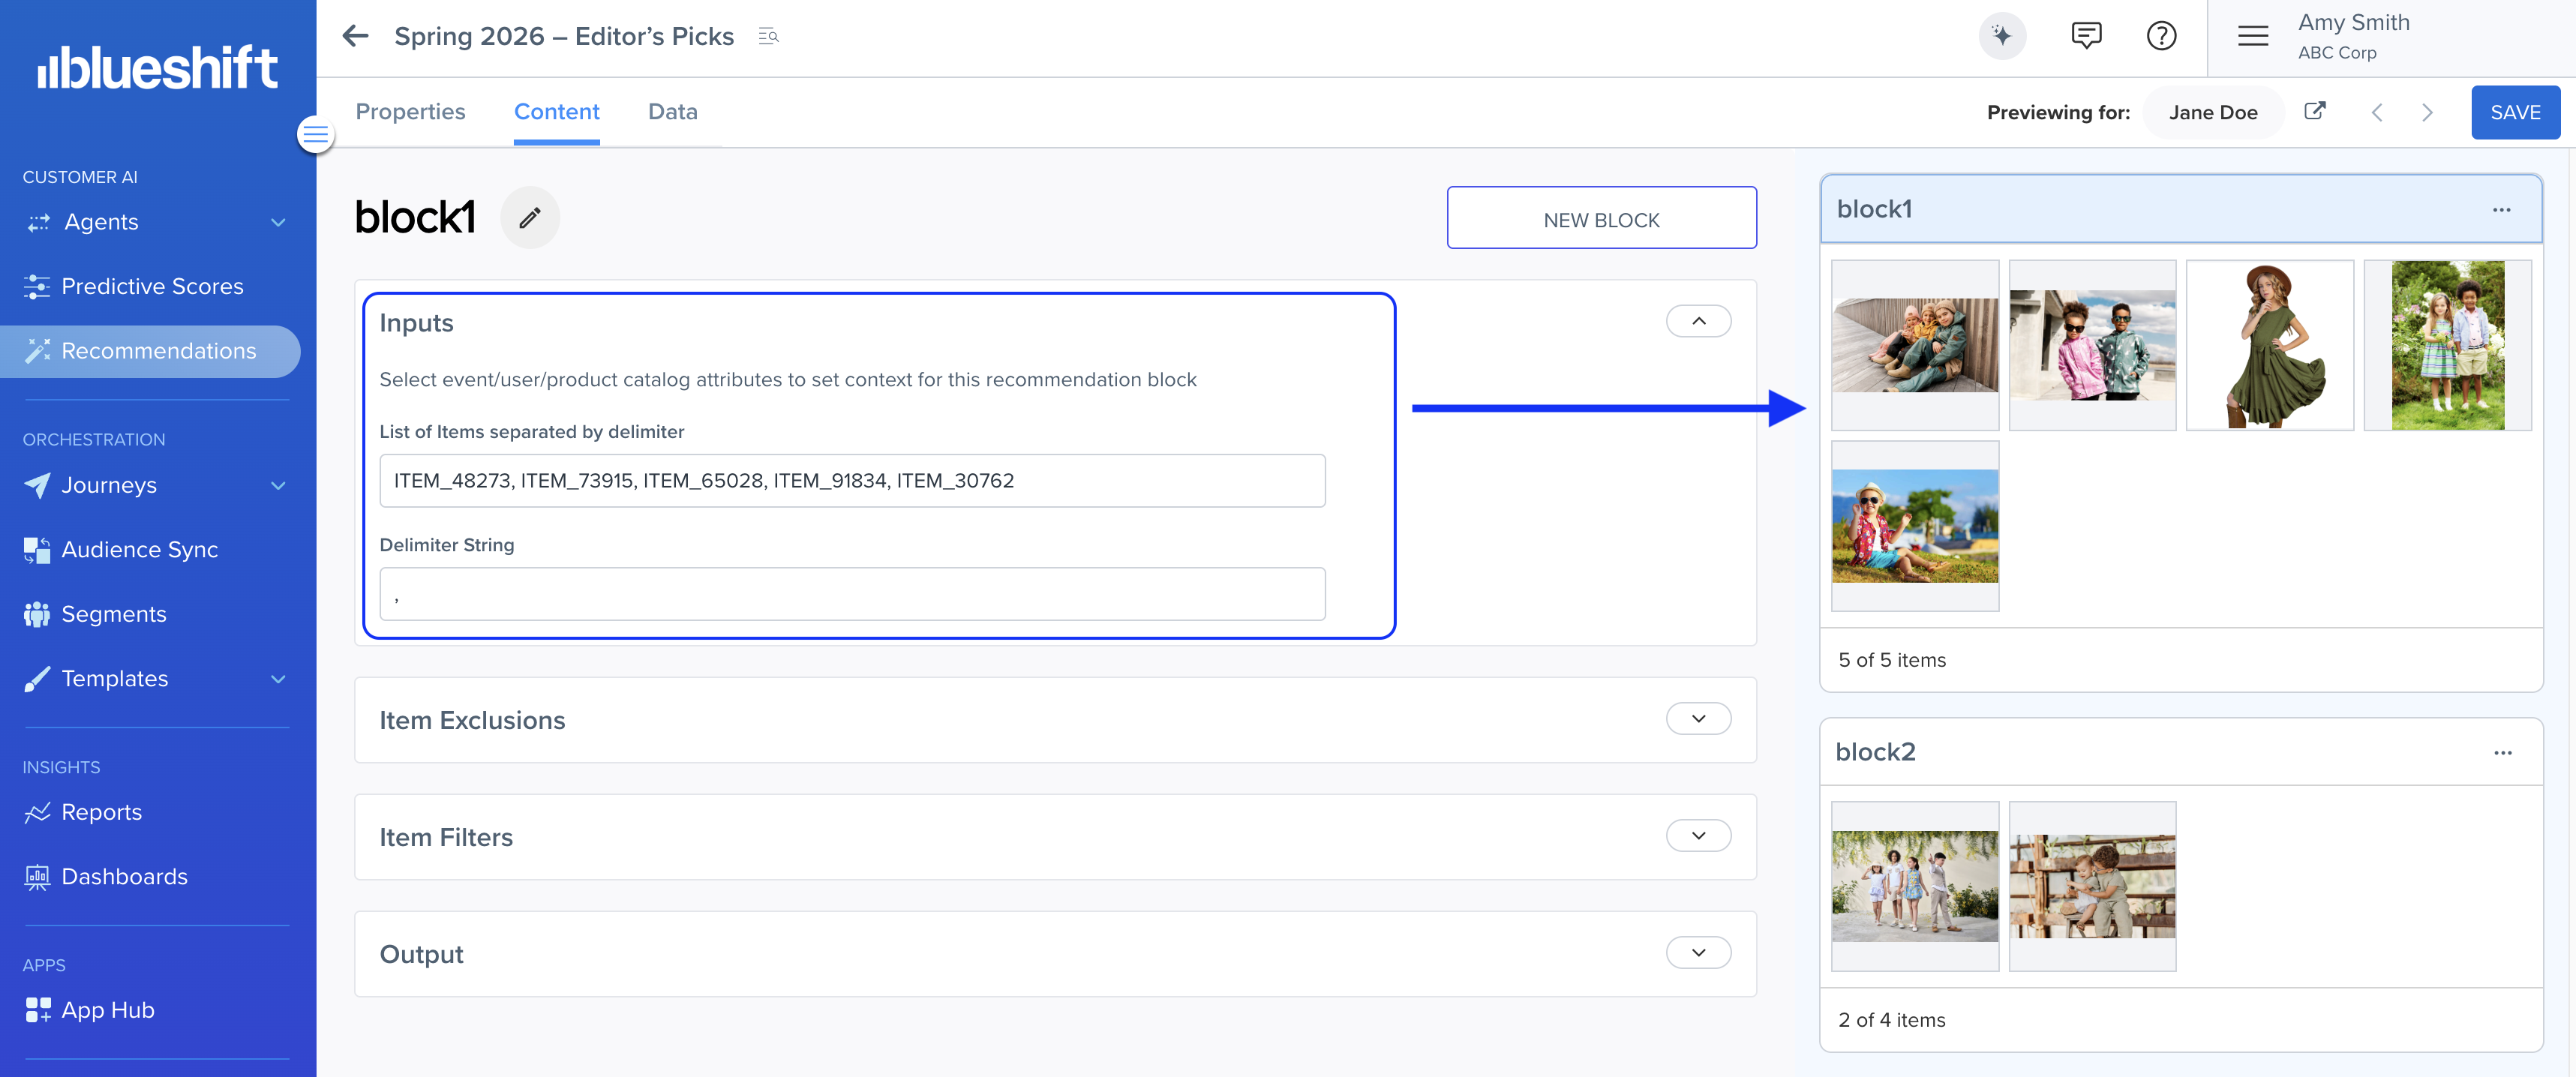Expand the Output section

coord(1698,953)
